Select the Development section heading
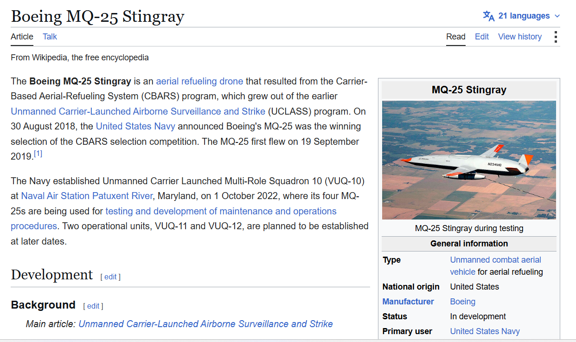This screenshot has height=342, width=576. click(52, 275)
